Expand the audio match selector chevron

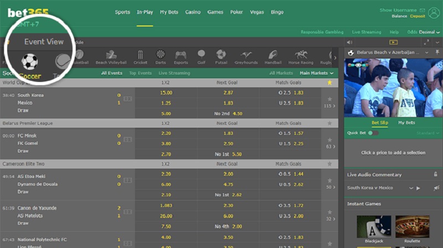pos(411,188)
